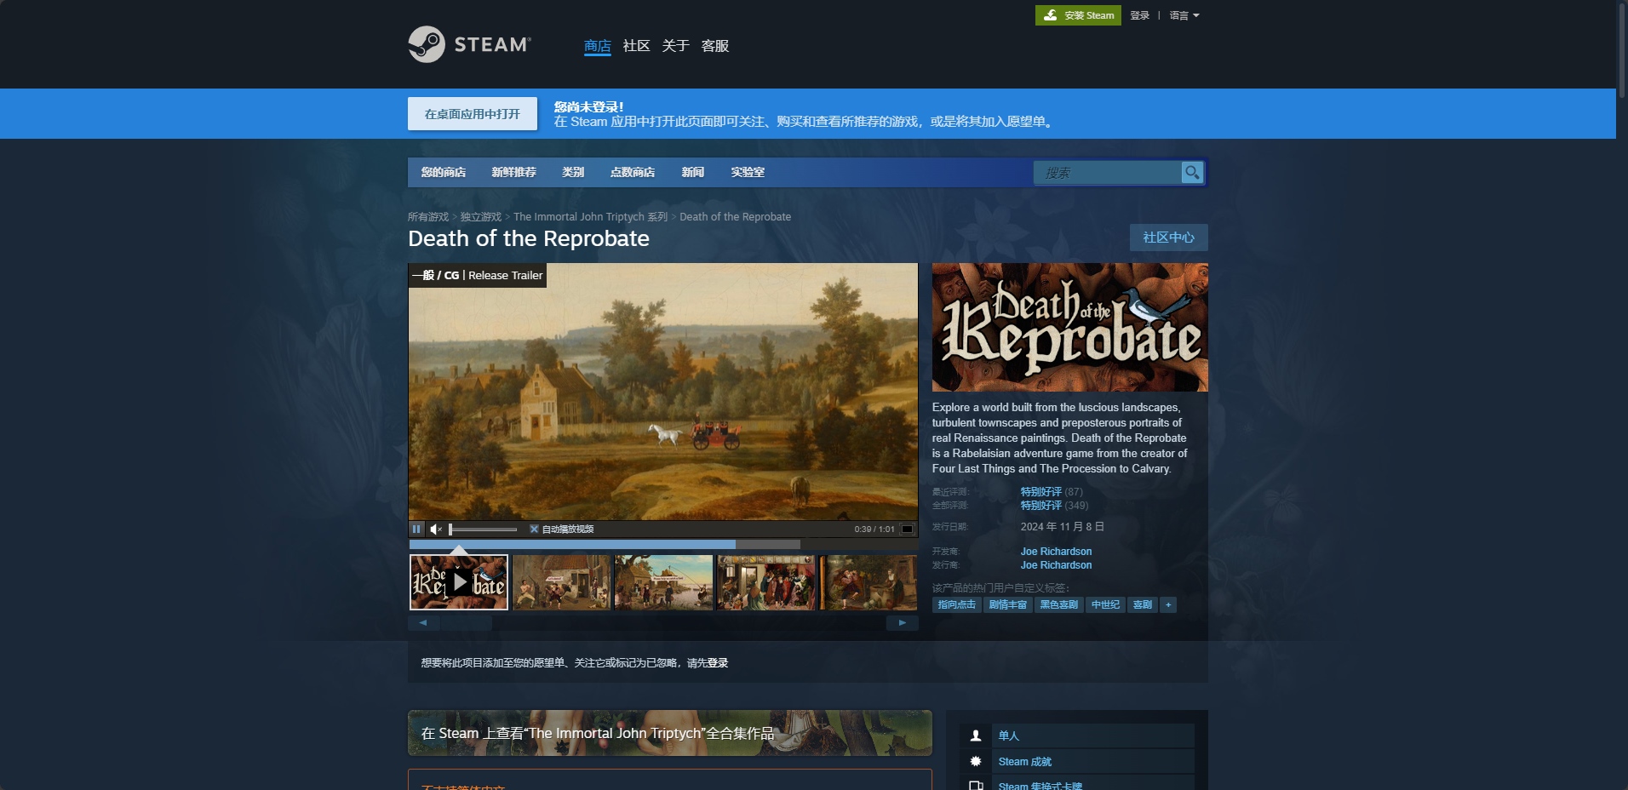Click the search magnifier icon
Screen dimensions: 1628x790
coord(1192,172)
